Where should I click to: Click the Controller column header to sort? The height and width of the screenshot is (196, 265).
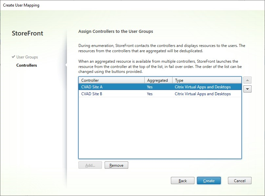95,80
